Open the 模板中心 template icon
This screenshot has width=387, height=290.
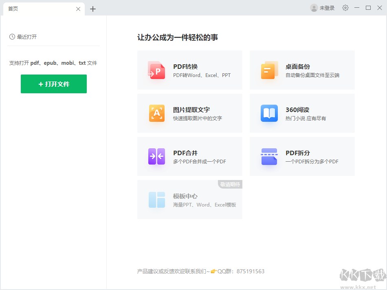click(156, 199)
